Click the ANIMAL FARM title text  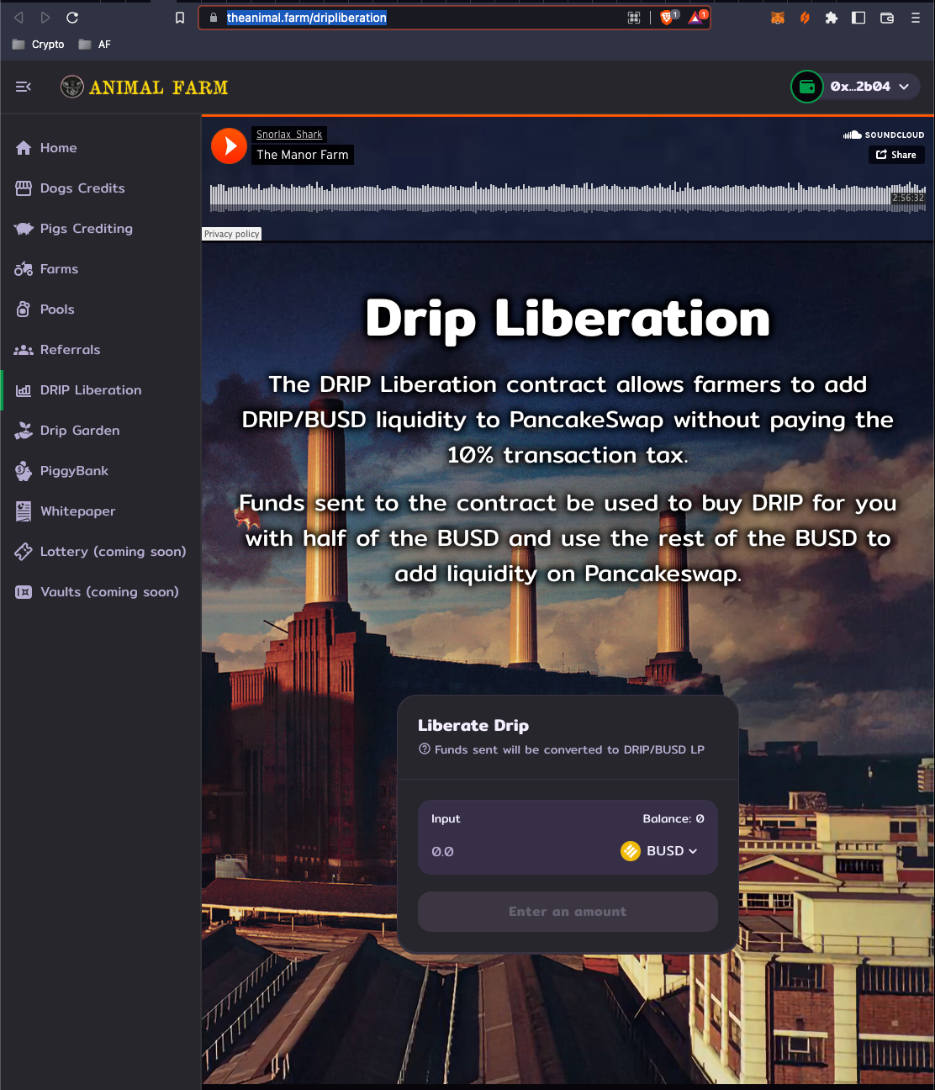158,87
